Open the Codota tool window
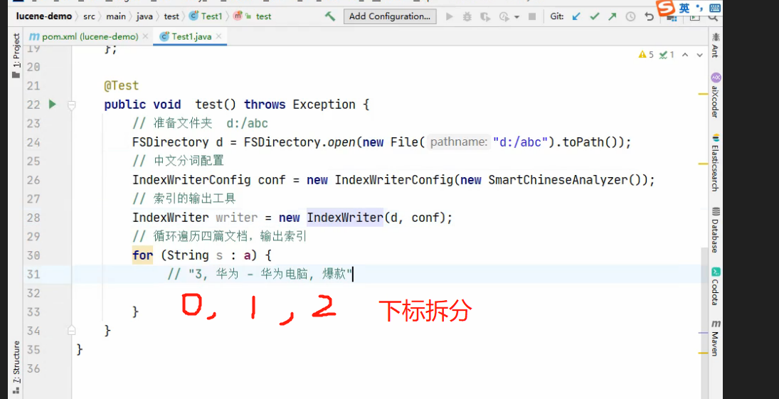Image resolution: width=779 pixels, height=399 pixels. coord(716,287)
